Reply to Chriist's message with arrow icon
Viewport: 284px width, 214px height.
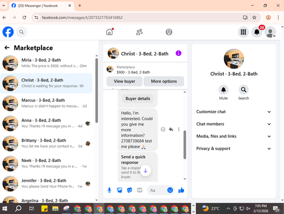point(171,129)
